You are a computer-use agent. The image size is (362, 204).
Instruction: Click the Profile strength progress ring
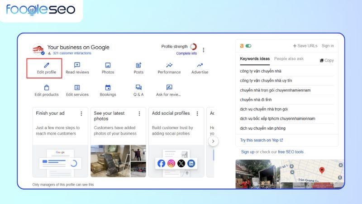click(193, 47)
